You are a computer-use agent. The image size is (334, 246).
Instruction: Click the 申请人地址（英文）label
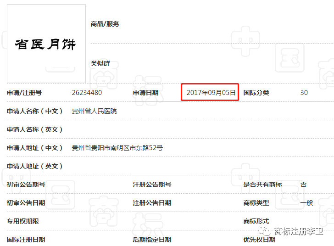click(x=34, y=166)
